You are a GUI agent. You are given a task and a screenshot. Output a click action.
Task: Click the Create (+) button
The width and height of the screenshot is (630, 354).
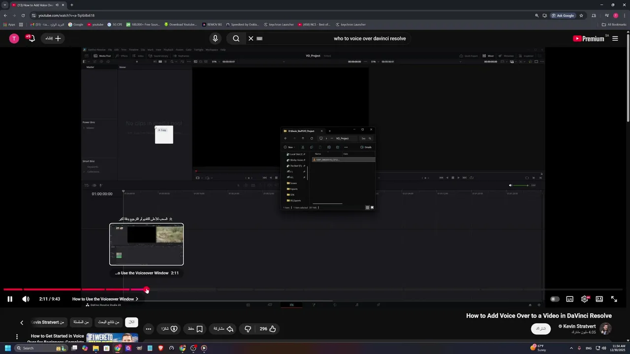pyautogui.click(x=53, y=38)
